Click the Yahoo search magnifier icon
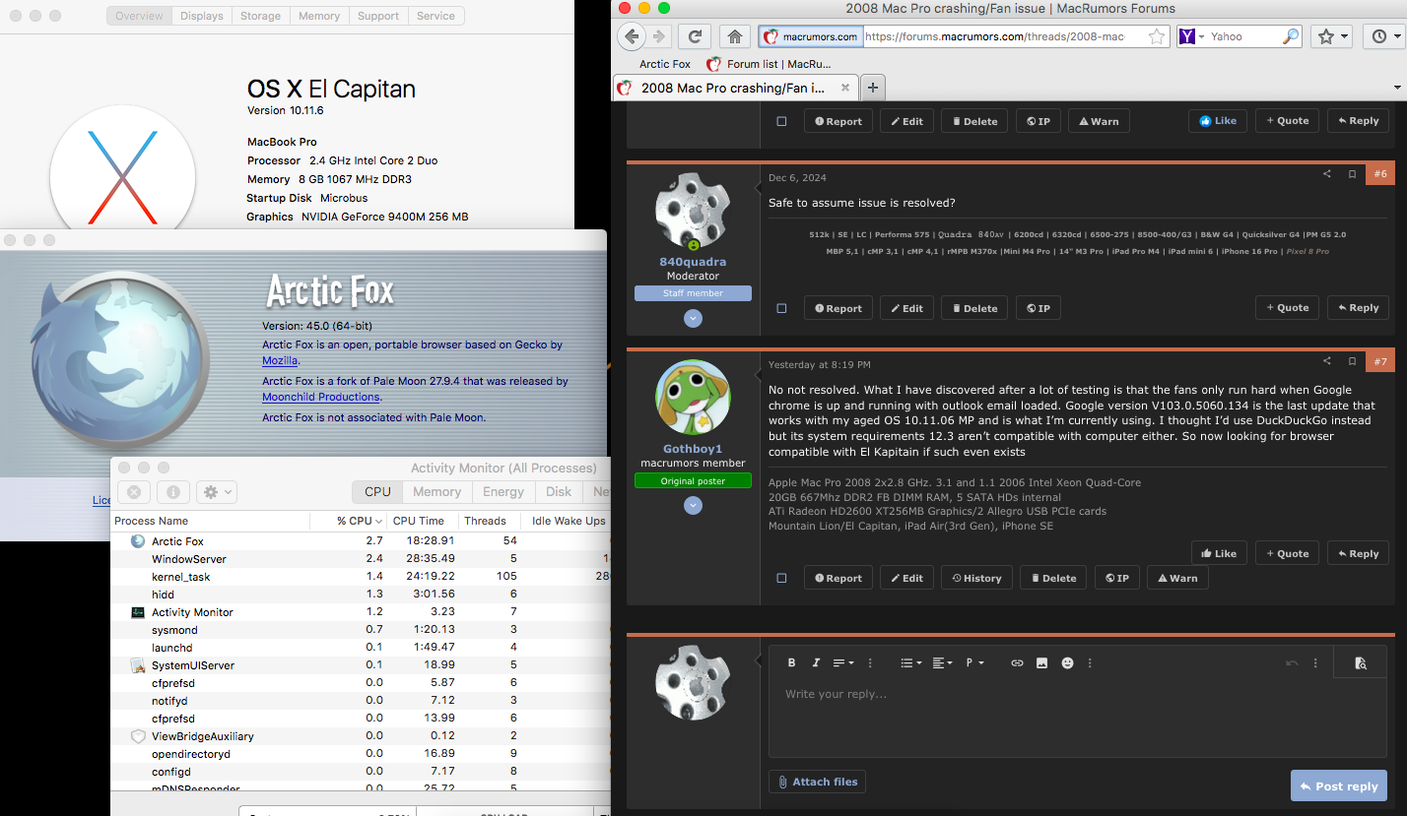The height and width of the screenshot is (816, 1407). [1290, 36]
